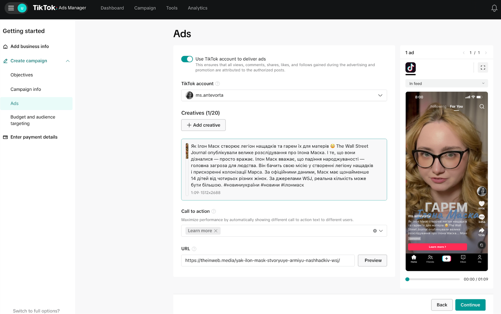Screen dimensions: 501x314
Task: Click the creative caption text box
Action: [284, 170]
